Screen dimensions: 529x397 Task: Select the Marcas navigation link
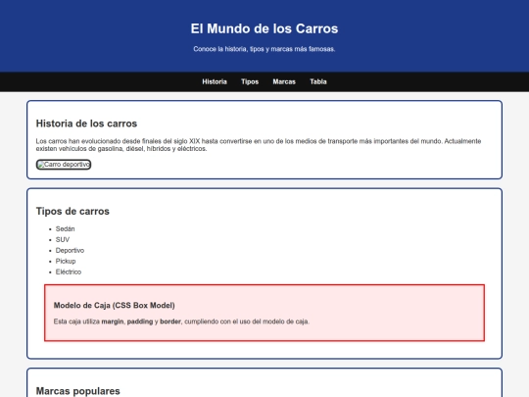pos(284,81)
